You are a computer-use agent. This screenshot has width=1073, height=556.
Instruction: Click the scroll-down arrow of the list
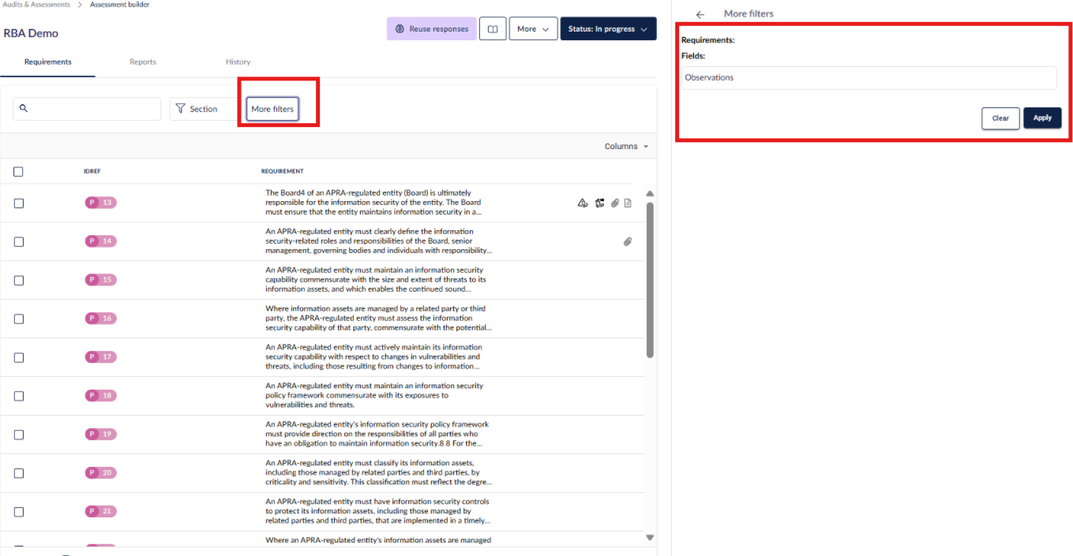(650, 538)
